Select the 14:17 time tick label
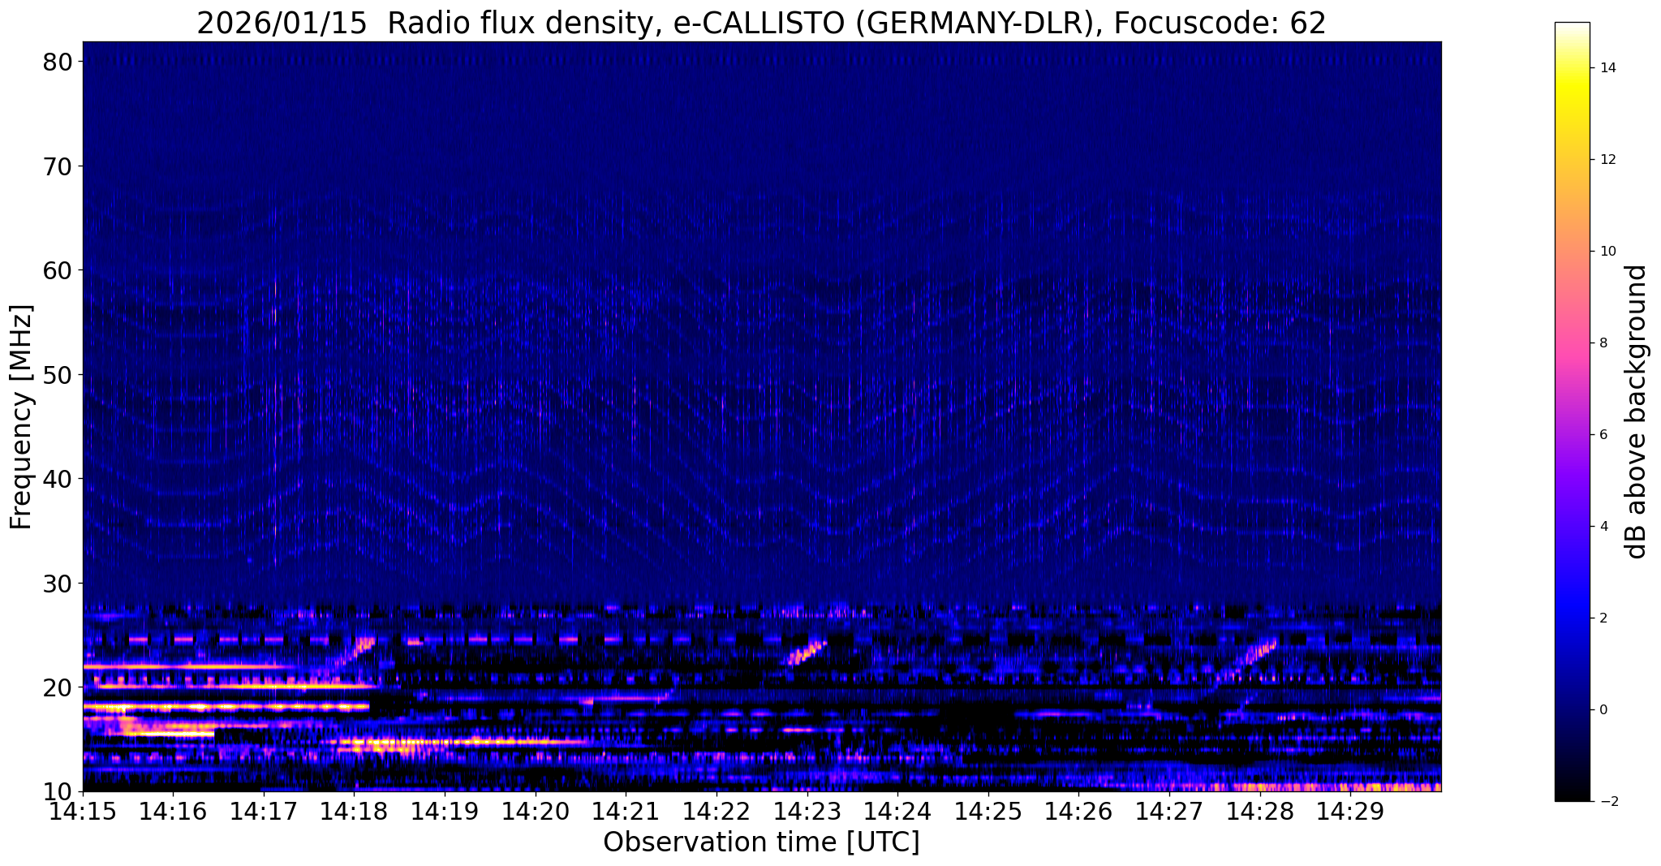The image size is (1661, 866). tap(263, 811)
